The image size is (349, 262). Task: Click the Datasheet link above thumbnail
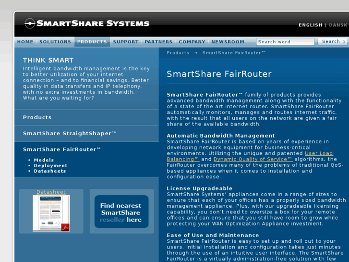tap(51, 192)
